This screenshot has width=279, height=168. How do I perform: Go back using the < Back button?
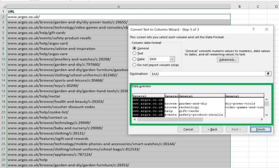coord(212,129)
